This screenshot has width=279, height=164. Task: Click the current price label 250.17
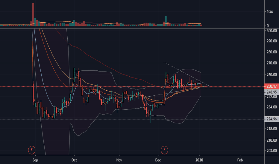point(272,86)
